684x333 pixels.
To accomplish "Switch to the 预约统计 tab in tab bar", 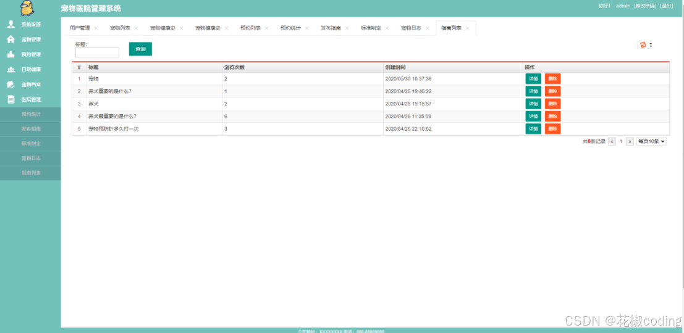I will pyautogui.click(x=290, y=28).
